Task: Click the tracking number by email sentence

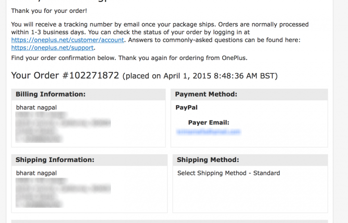Action: 159,24
